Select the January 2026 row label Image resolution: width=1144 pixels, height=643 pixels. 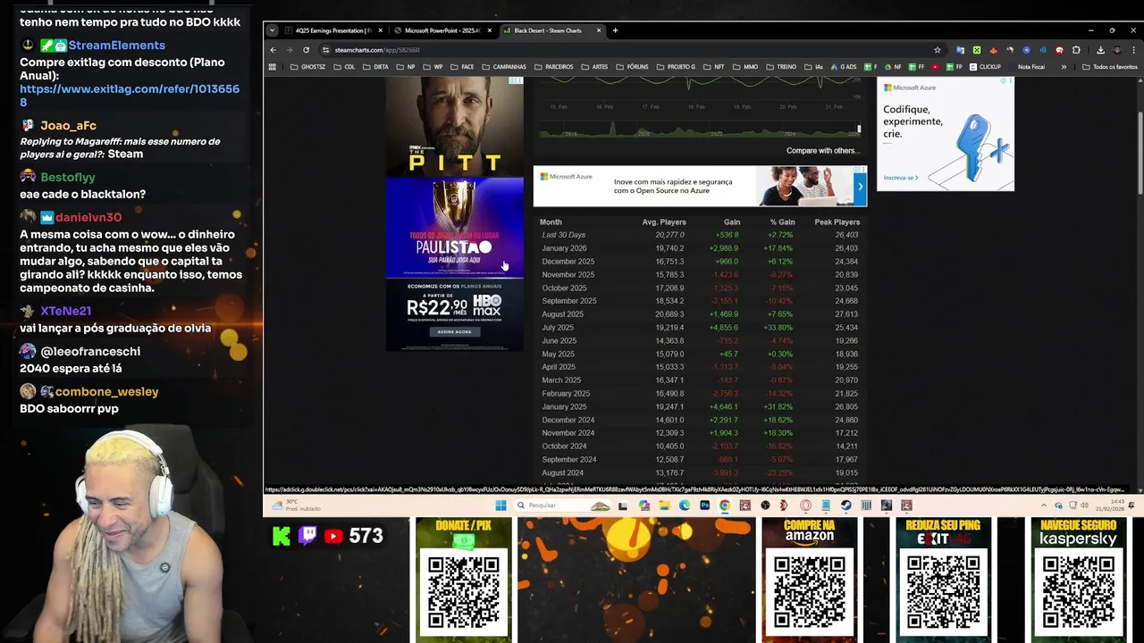point(564,248)
